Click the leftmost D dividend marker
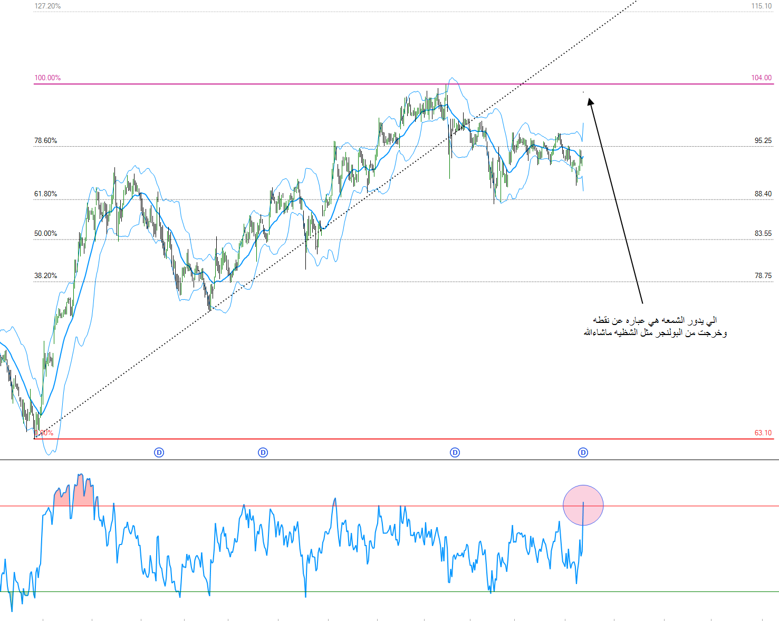Screen dimensions: 779x621 coord(159,452)
